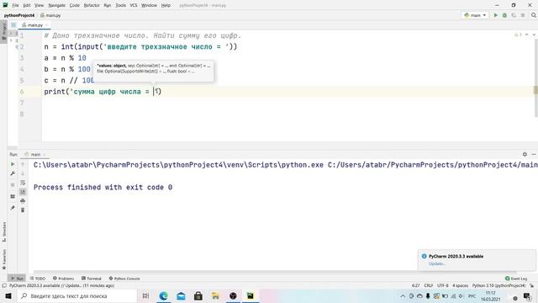This screenshot has width=538, height=303.
Task: Open the TODO tool window
Action: [x=38, y=279]
